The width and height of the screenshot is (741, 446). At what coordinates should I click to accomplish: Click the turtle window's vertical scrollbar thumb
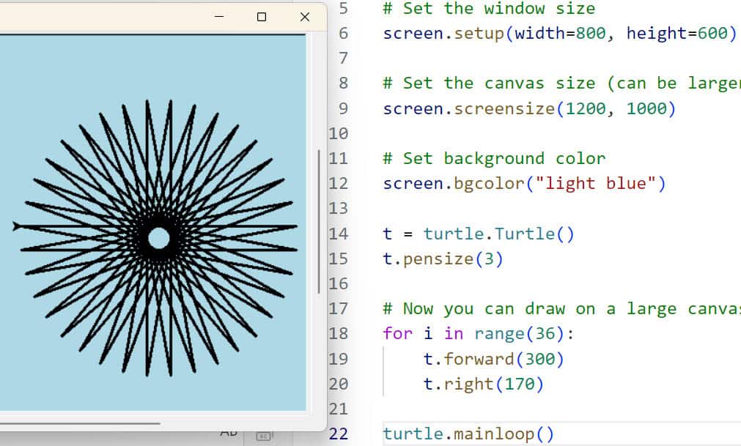click(x=319, y=221)
